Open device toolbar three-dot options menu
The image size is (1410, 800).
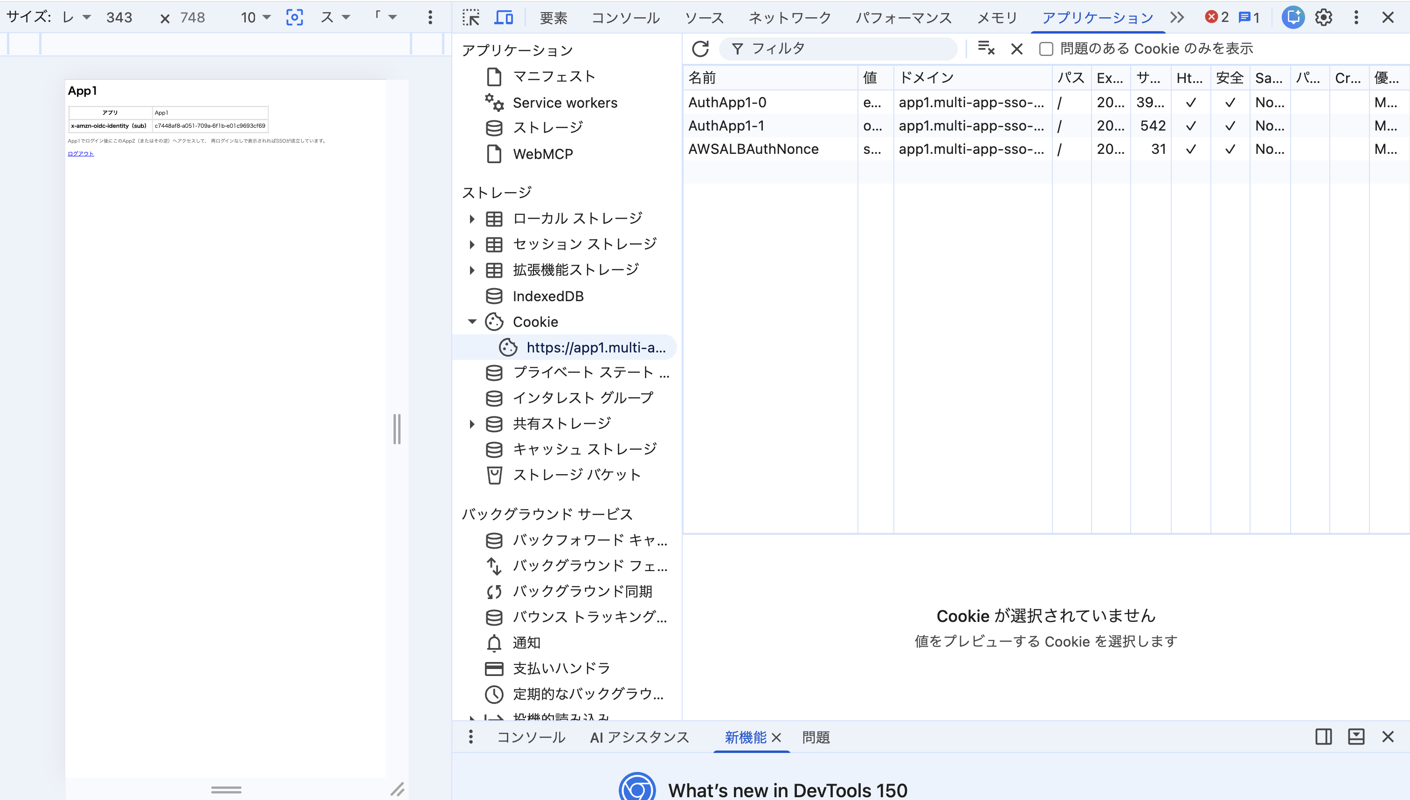[430, 18]
